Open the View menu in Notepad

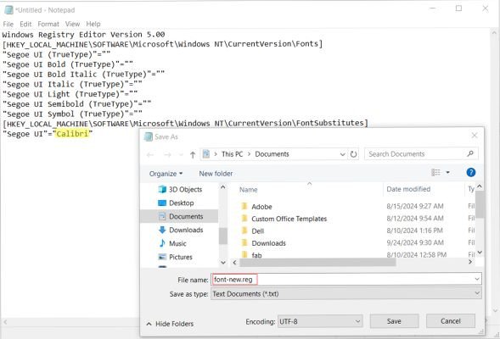tap(72, 24)
